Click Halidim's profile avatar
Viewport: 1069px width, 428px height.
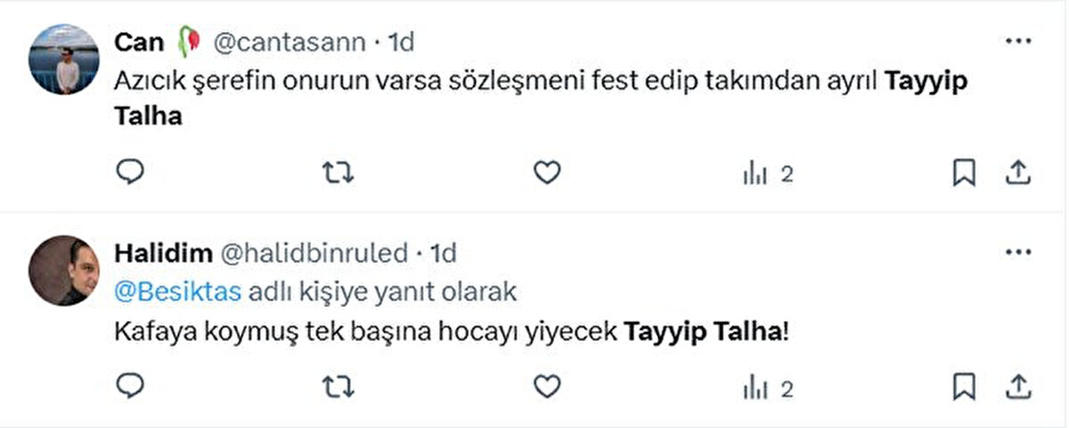coord(63,271)
